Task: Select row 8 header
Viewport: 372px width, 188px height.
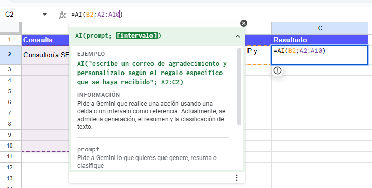Action: click(10, 124)
